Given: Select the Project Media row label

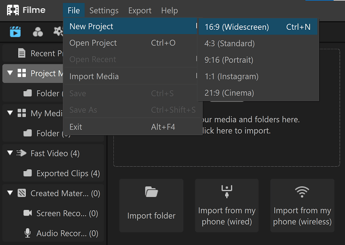Looking at the screenshot, I should click(x=47, y=73).
